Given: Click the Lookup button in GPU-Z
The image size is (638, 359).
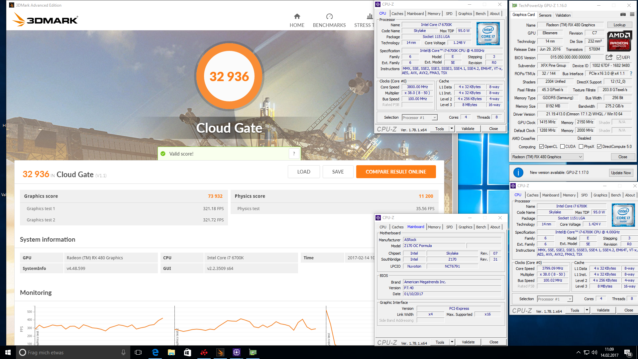Looking at the screenshot, I should click(x=619, y=25).
